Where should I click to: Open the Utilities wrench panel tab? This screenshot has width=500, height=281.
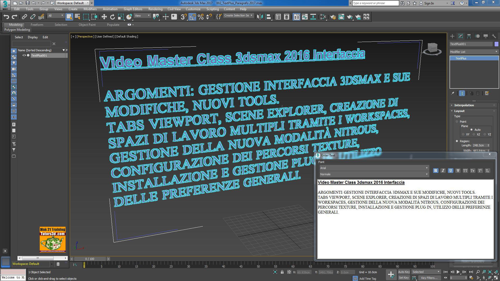[494, 36]
